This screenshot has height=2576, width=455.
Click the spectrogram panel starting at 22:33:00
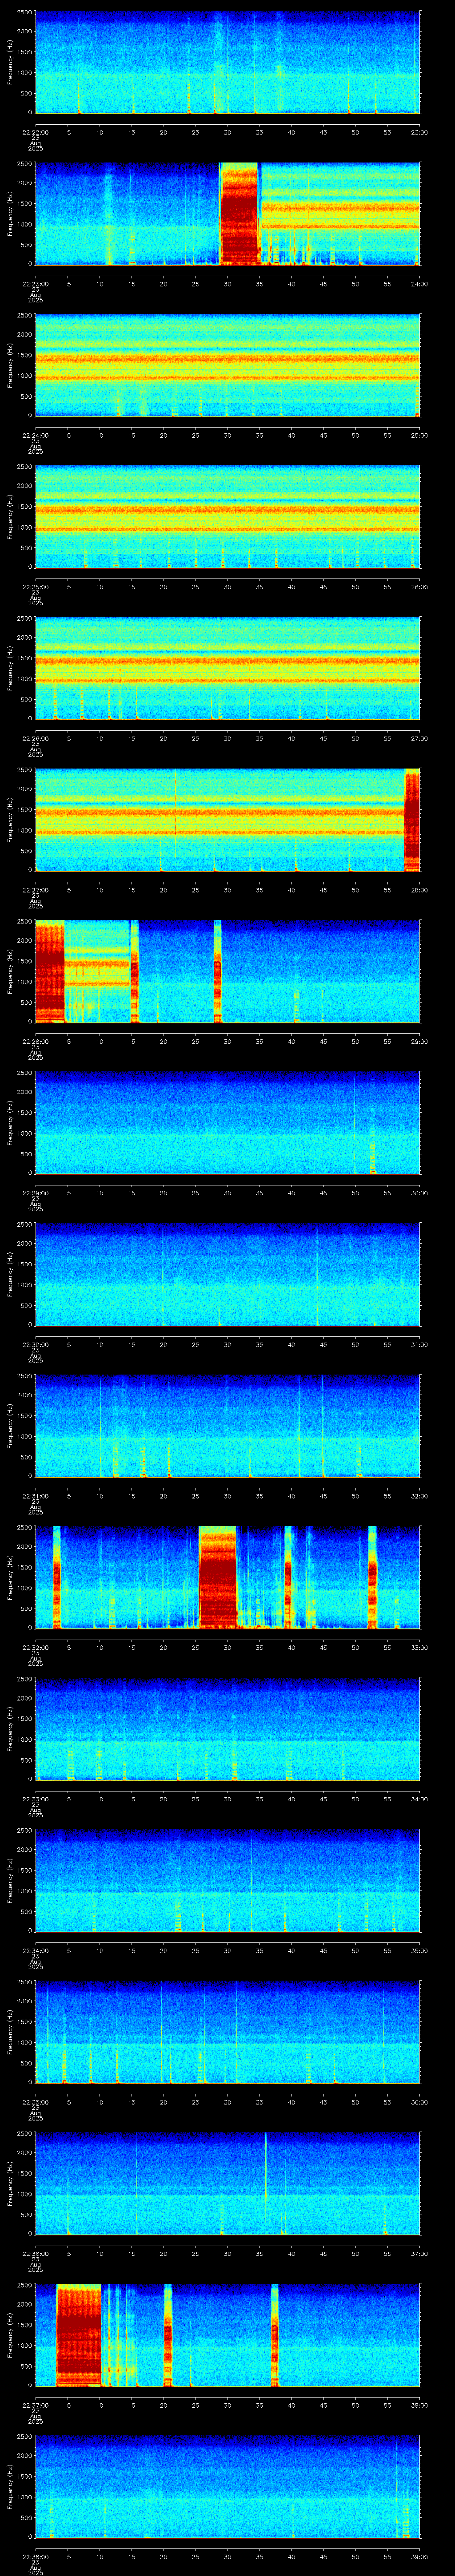click(227, 1729)
